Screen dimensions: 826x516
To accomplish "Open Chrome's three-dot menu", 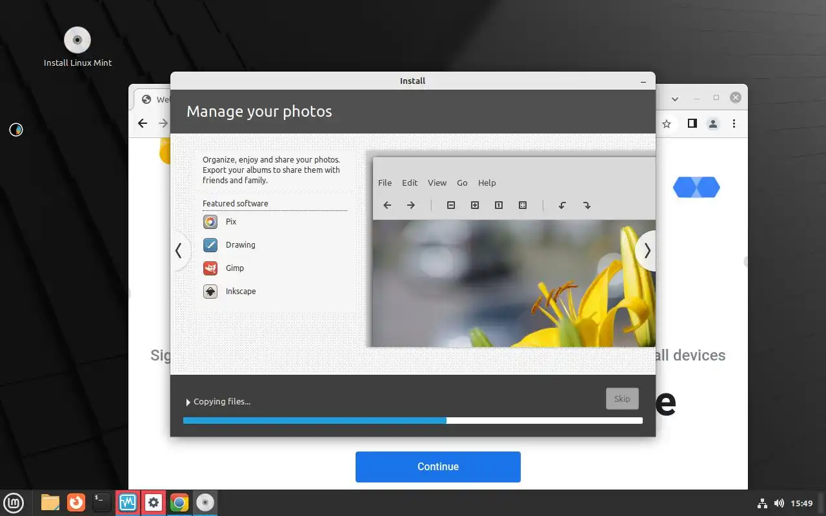I will 734,123.
